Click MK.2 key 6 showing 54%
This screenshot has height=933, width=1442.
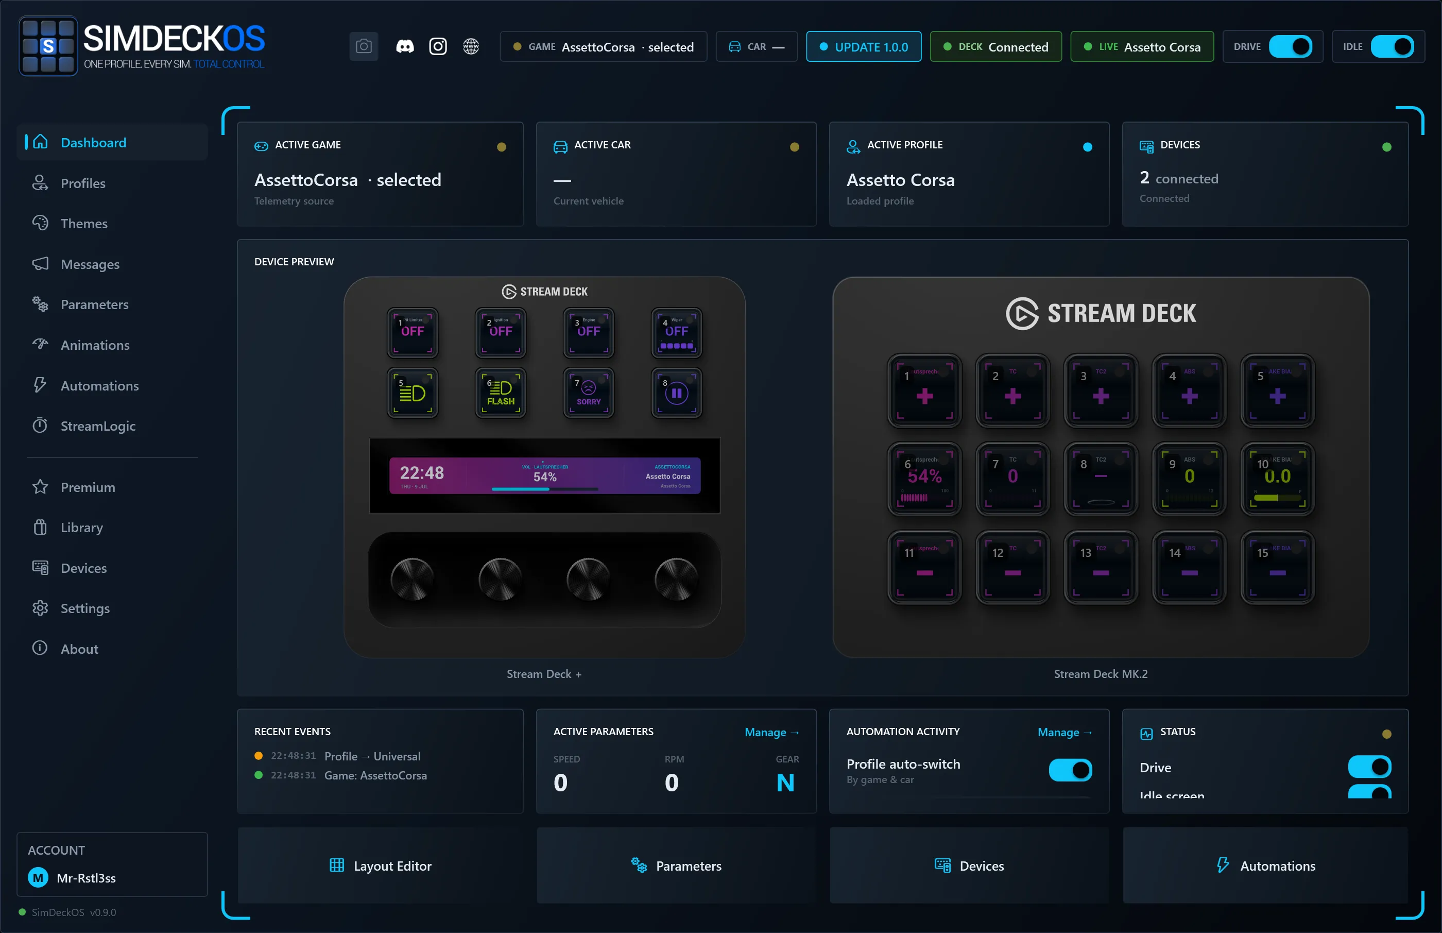pos(925,479)
